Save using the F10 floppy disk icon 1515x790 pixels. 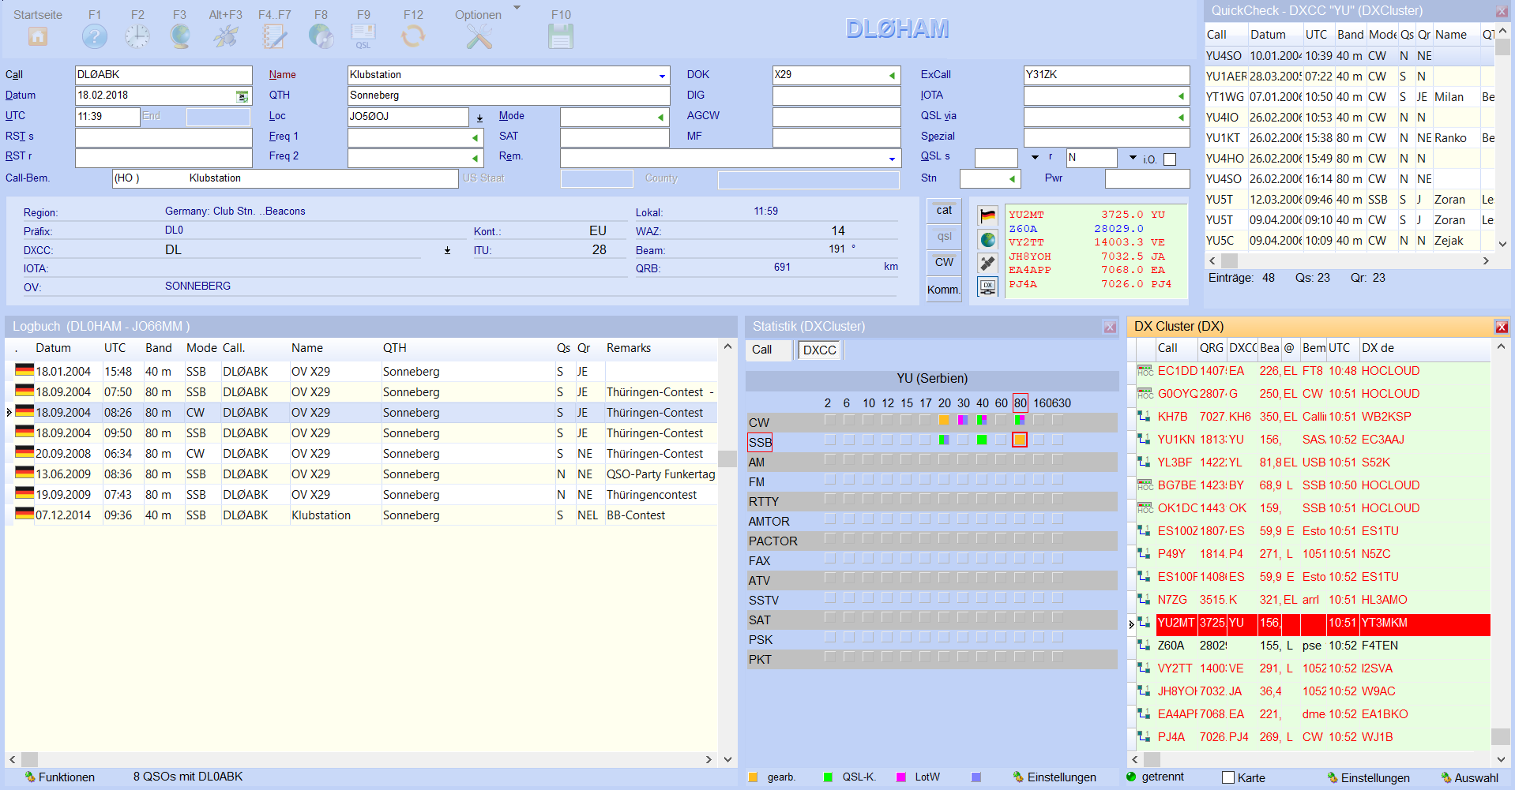[x=561, y=36]
